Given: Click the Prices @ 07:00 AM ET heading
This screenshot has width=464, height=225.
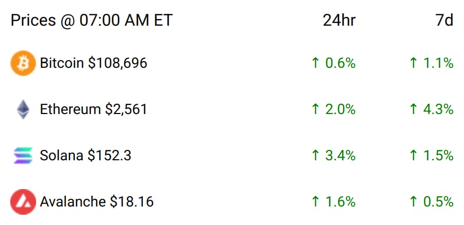Looking at the screenshot, I should click(x=91, y=21).
